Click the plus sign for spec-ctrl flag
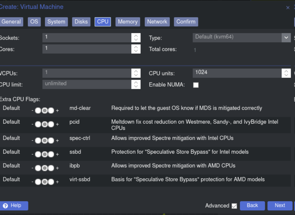Viewport: 295px width, 215px height. 57,141
